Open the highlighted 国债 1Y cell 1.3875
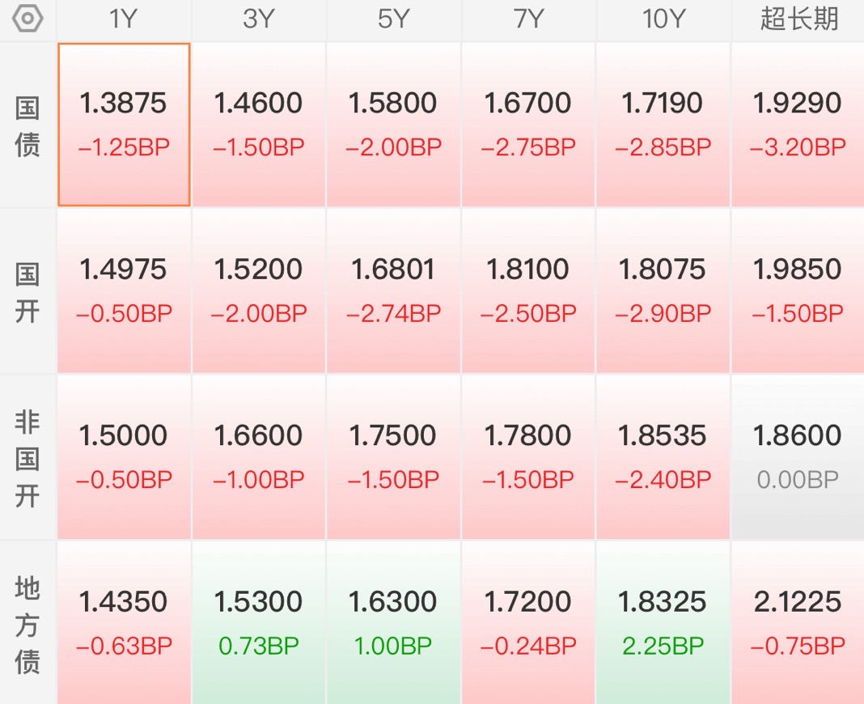The image size is (864, 704). point(124,125)
